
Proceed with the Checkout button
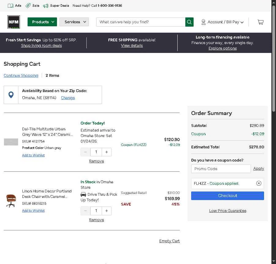click(x=228, y=195)
